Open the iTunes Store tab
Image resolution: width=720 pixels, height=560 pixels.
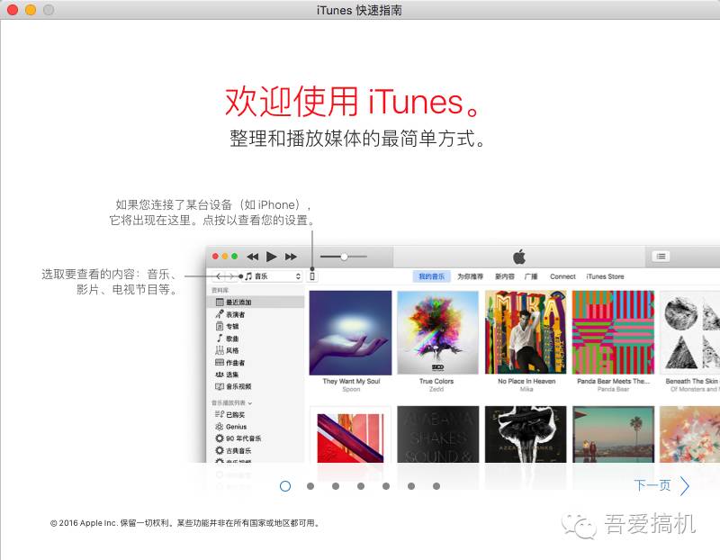(606, 275)
